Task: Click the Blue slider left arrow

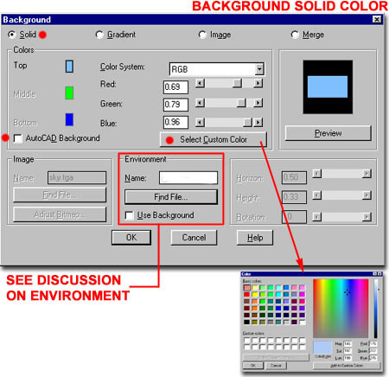Action: (x=200, y=123)
